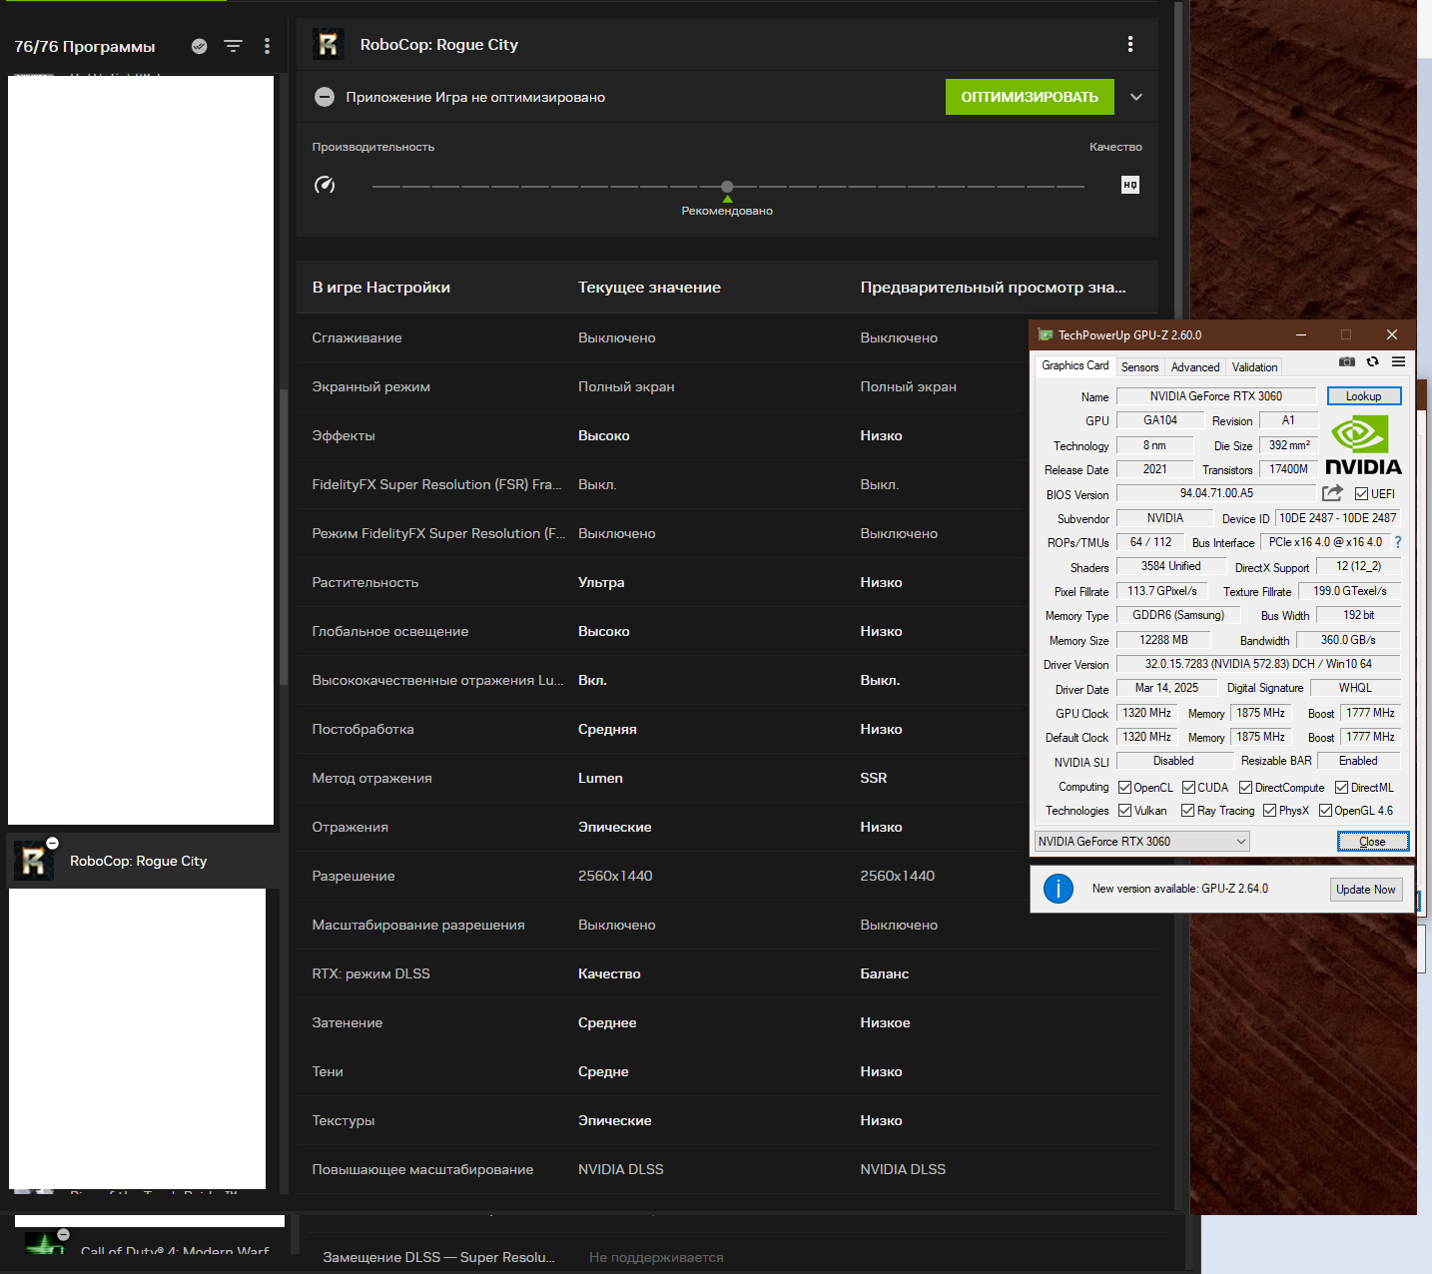Toggle the DirectCompute checkbox
Screen dimensions: 1432x1274
[1245, 788]
